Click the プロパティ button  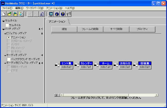pyautogui.click(x=142, y=29)
